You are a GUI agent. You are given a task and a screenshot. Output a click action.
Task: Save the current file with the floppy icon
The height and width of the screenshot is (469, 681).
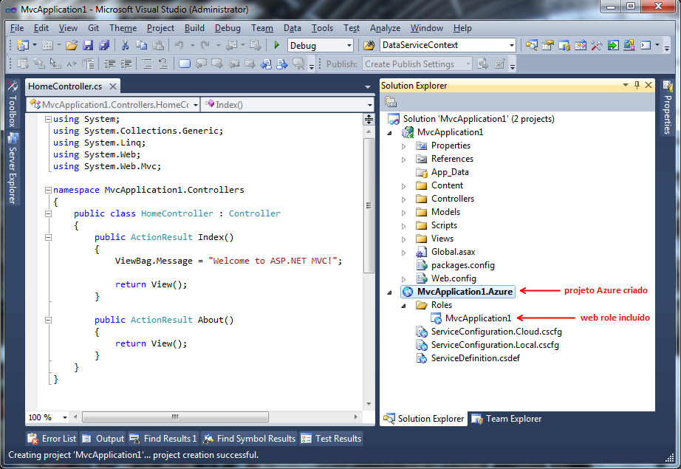click(88, 45)
